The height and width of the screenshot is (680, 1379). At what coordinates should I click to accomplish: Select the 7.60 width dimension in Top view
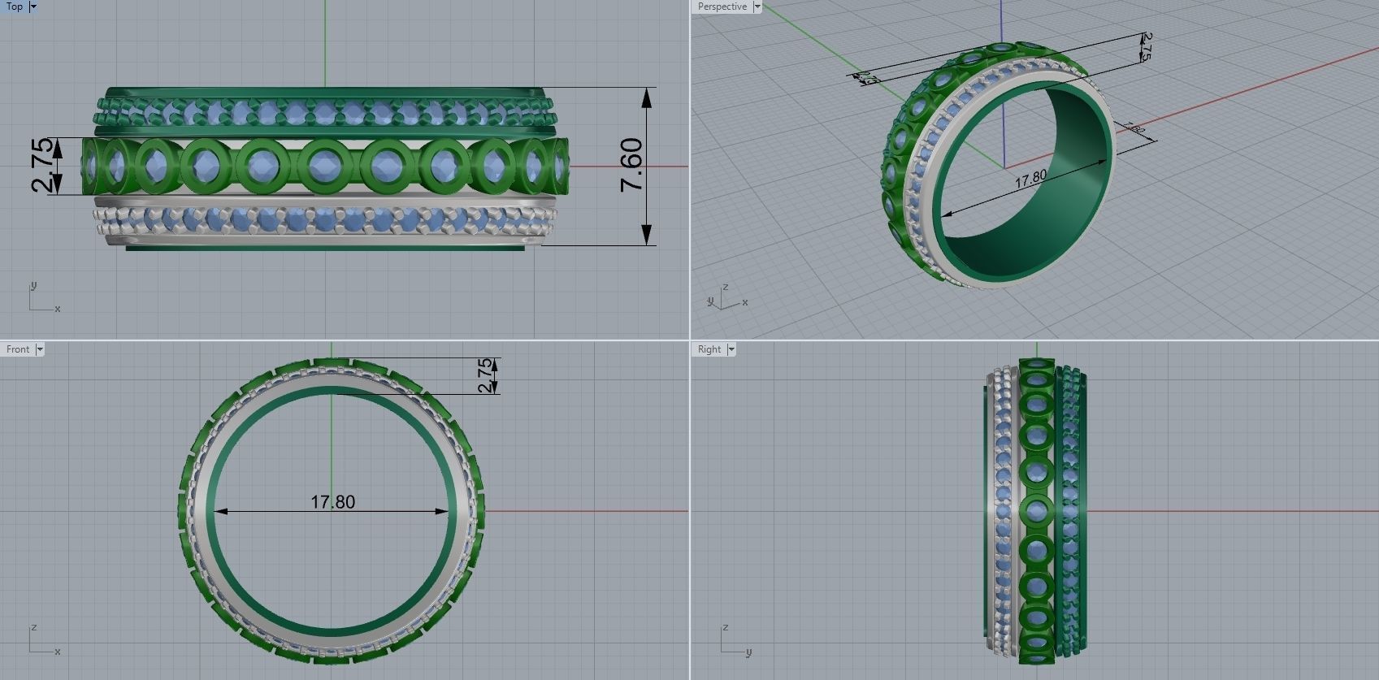[x=631, y=165]
